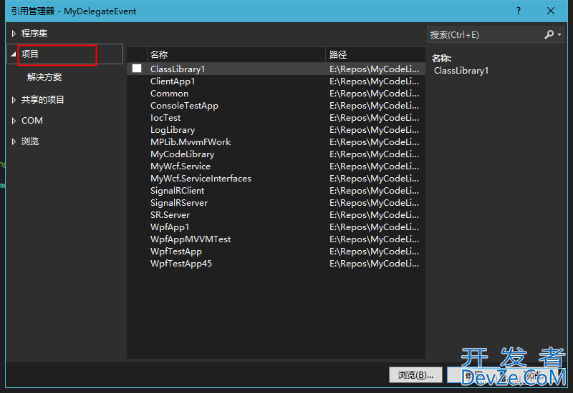The image size is (573, 393).
Task: Expand the 程序集 section
Action: coord(14,34)
